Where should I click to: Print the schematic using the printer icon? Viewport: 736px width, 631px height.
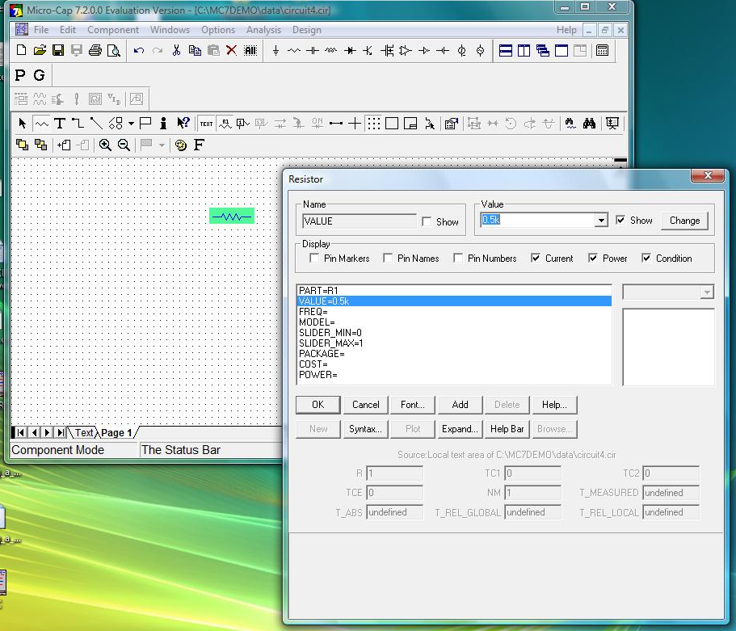(x=95, y=50)
